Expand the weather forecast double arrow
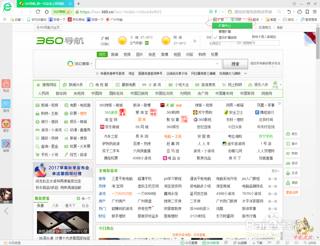Viewport: 320px width, 246px height. coord(195,41)
